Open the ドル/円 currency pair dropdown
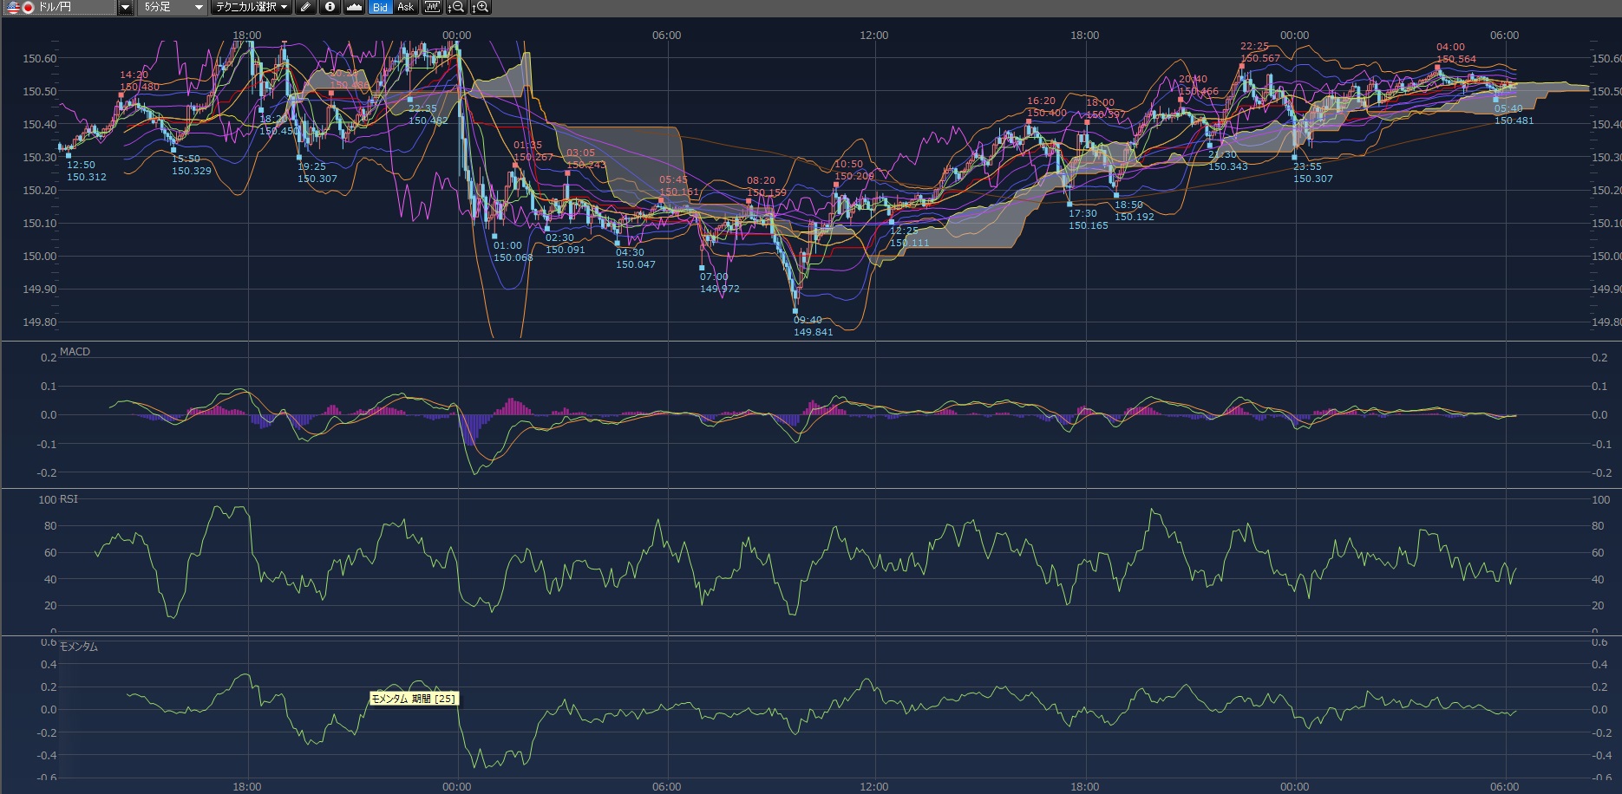The width and height of the screenshot is (1622, 794). (x=125, y=8)
